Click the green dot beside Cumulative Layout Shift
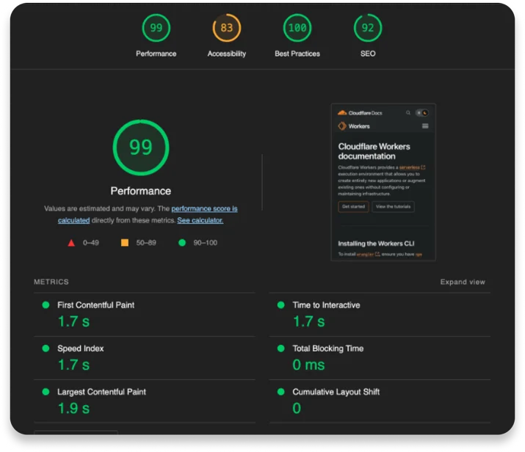The width and height of the screenshot is (525, 452). tap(281, 392)
